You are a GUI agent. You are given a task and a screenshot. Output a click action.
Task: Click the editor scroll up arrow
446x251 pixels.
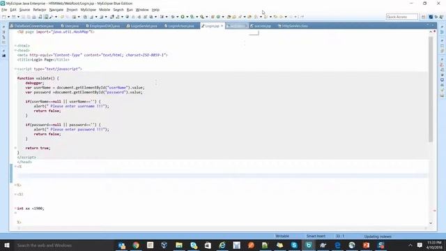tap(431, 32)
